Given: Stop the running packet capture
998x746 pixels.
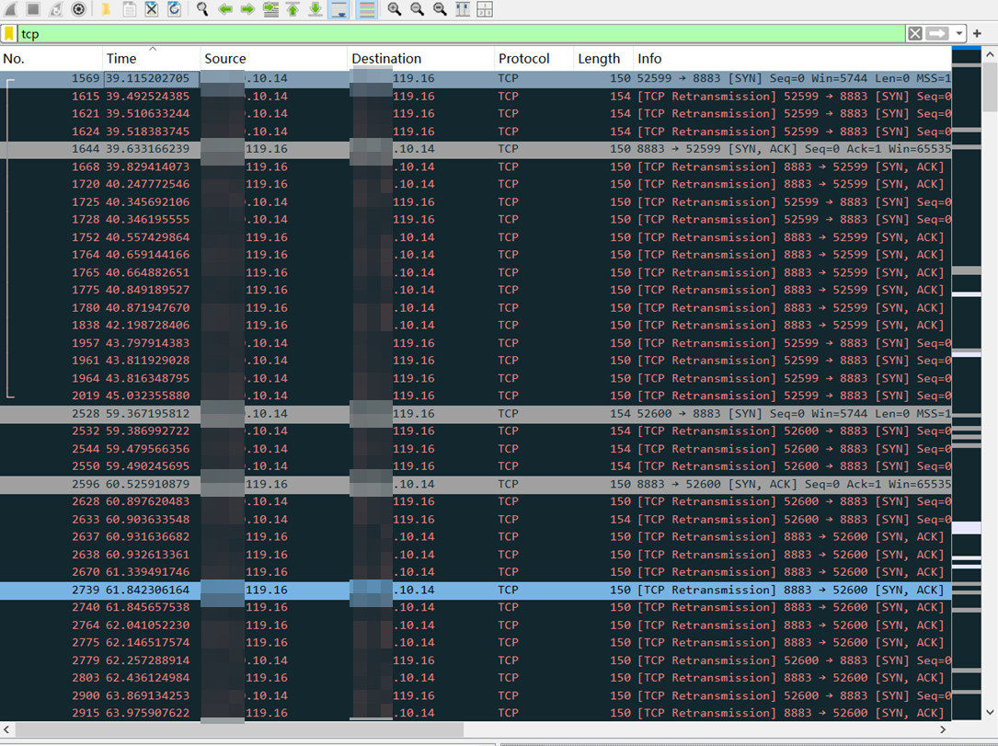Looking at the screenshot, I should tap(32, 9).
